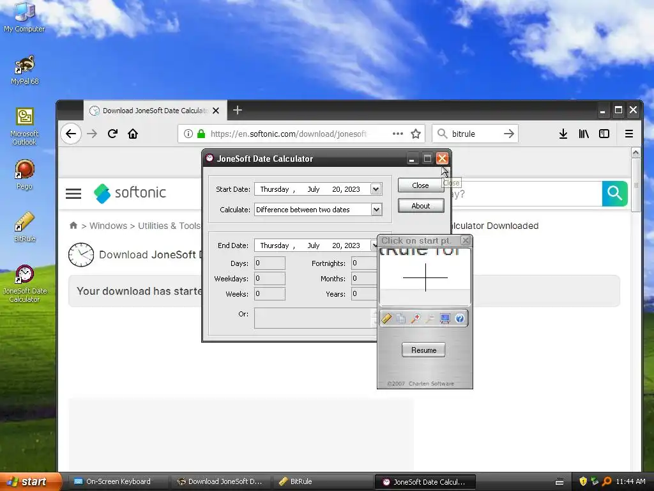
Task: Select the day 'Thursday' in Start Date
Action: [275, 189]
